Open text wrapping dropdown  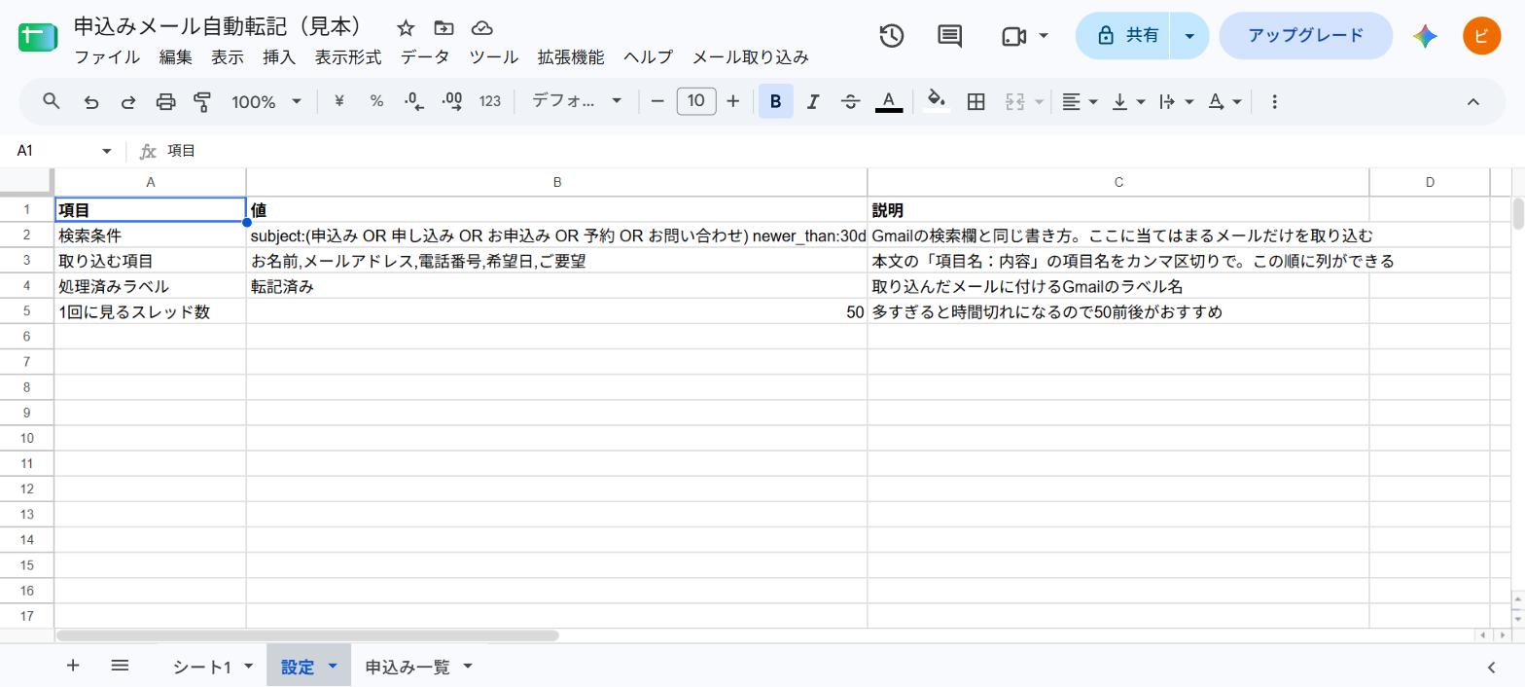1176,101
